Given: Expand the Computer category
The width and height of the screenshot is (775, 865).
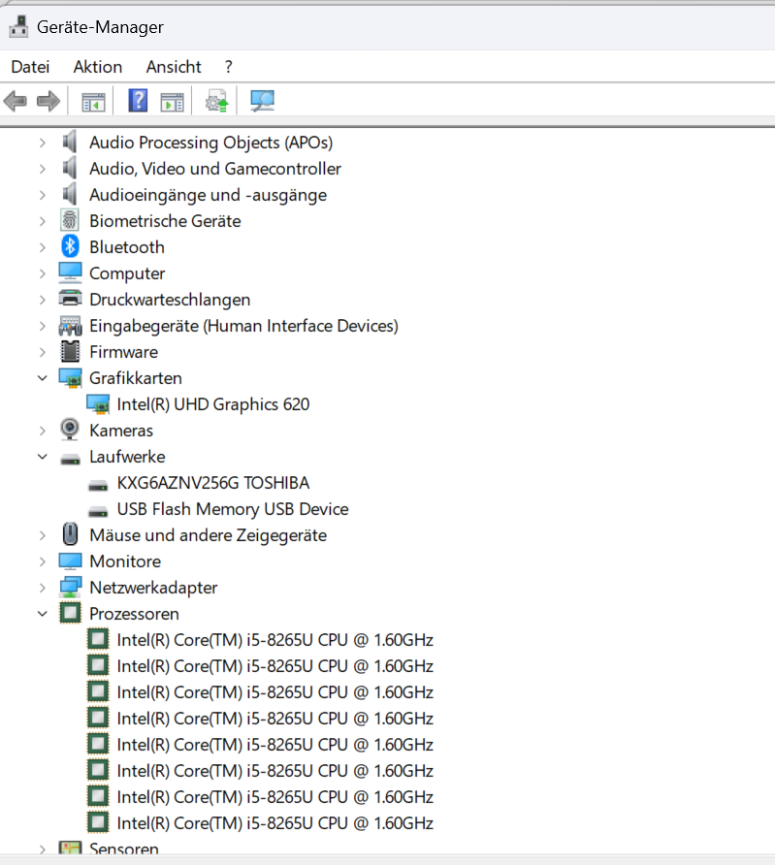Looking at the screenshot, I should [x=43, y=273].
